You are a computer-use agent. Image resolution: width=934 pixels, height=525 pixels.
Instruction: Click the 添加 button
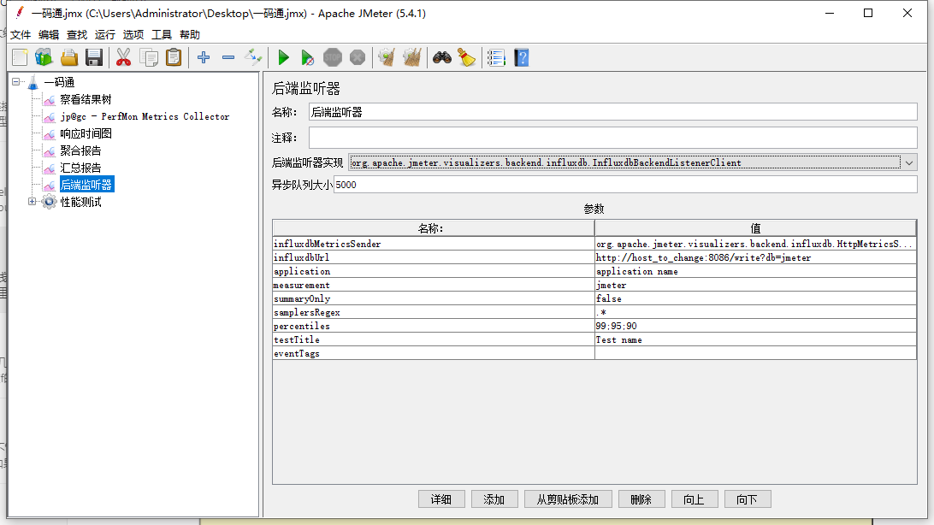click(x=494, y=499)
